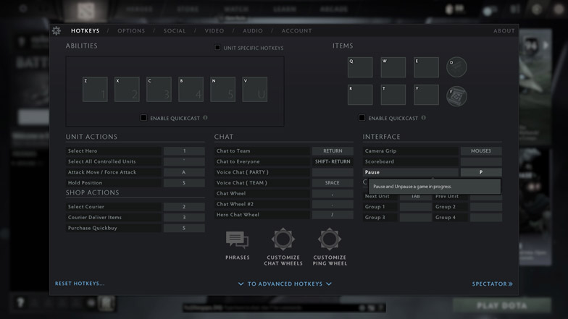
Task: Edit Hold Position key binding
Action: 184,182
